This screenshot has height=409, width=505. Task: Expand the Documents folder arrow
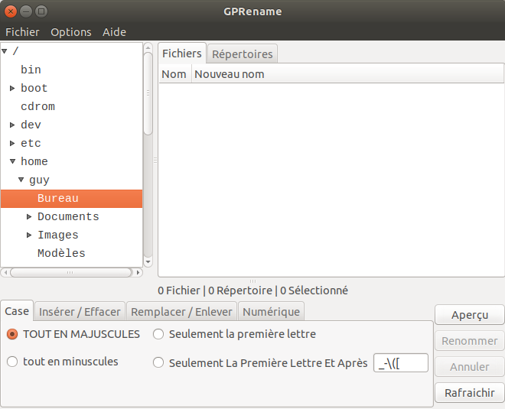click(29, 216)
